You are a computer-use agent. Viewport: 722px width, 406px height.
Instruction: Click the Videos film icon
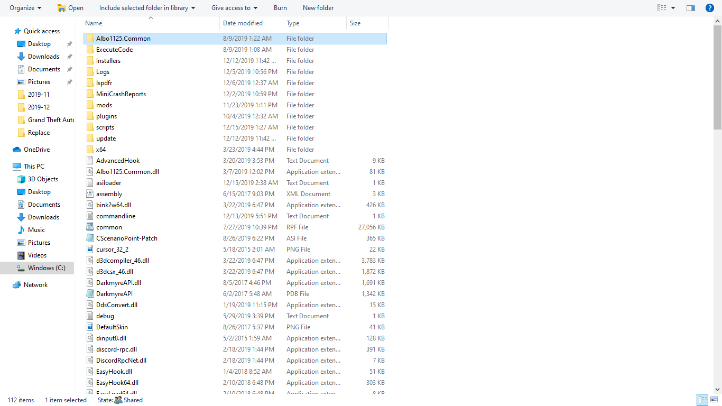point(21,255)
